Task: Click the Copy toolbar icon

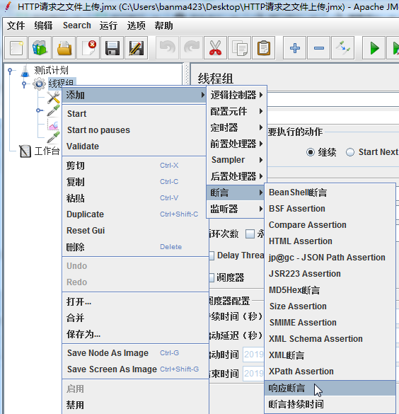Action: 240,48
